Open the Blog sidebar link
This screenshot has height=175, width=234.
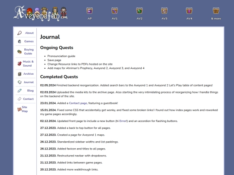point(30,90)
